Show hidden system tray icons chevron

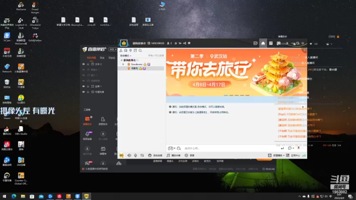coord(299,196)
